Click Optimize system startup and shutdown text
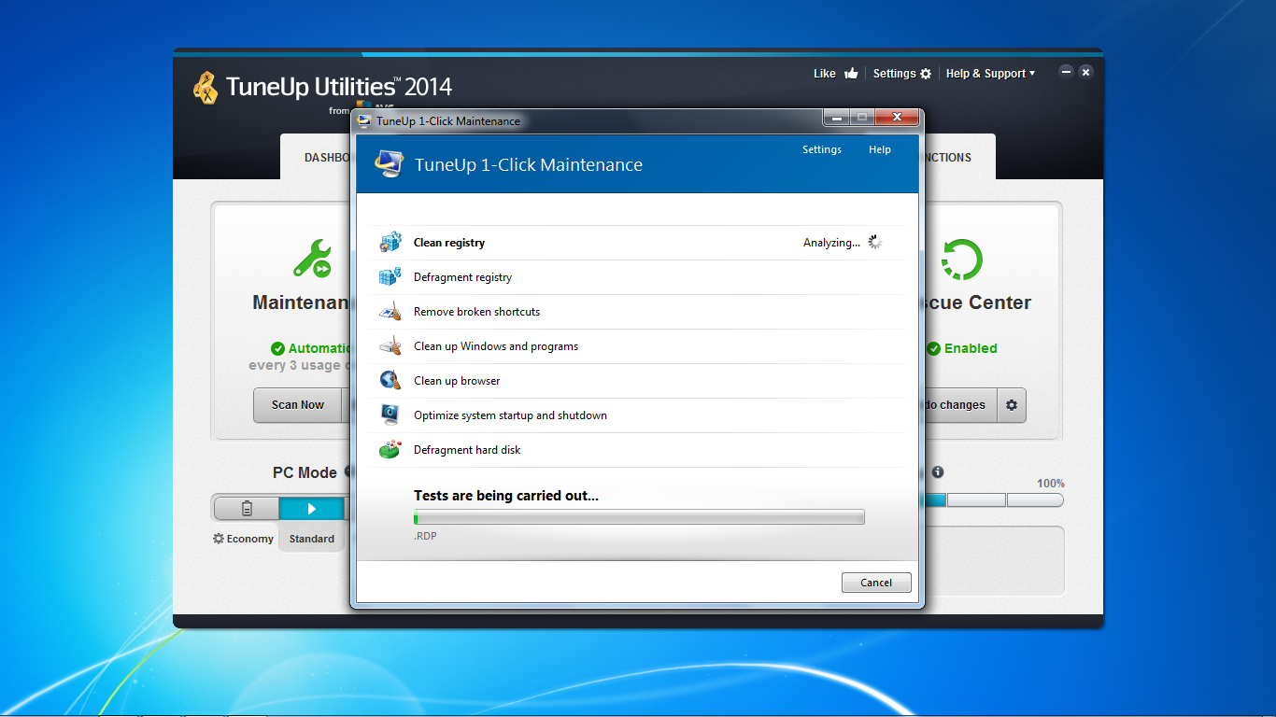This screenshot has width=1276, height=717. point(510,415)
